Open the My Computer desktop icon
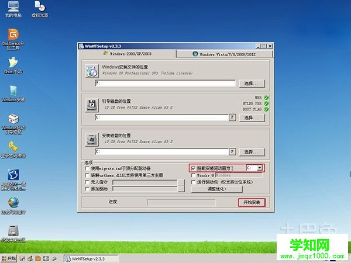 13,9
